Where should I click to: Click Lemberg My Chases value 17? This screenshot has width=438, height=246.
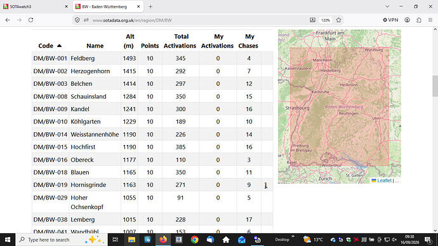pyautogui.click(x=249, y=220)
